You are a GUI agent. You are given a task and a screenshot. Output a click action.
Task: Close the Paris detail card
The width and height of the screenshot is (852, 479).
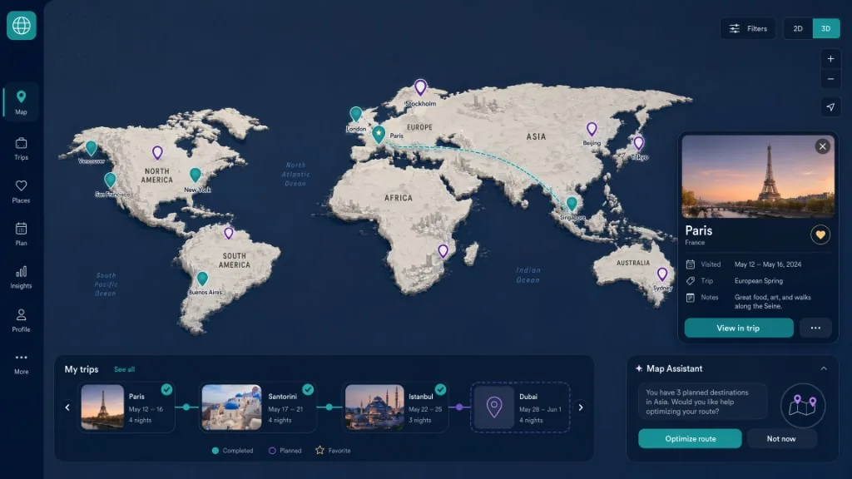click(x=822, y=146)
